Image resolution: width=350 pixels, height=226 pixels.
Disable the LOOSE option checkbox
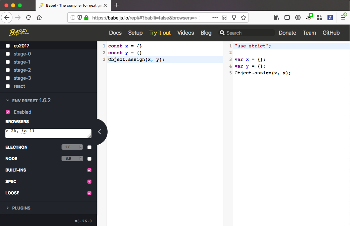click(x=89, y=193)
